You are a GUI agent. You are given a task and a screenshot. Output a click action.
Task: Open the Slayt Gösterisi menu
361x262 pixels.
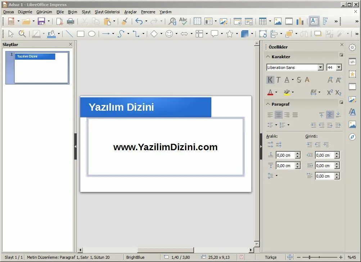tap(107, 12)
